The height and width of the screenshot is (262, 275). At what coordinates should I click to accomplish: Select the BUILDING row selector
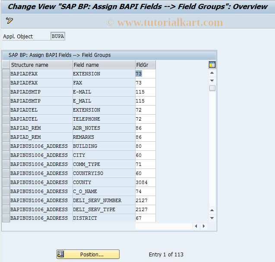click(6, 147)
